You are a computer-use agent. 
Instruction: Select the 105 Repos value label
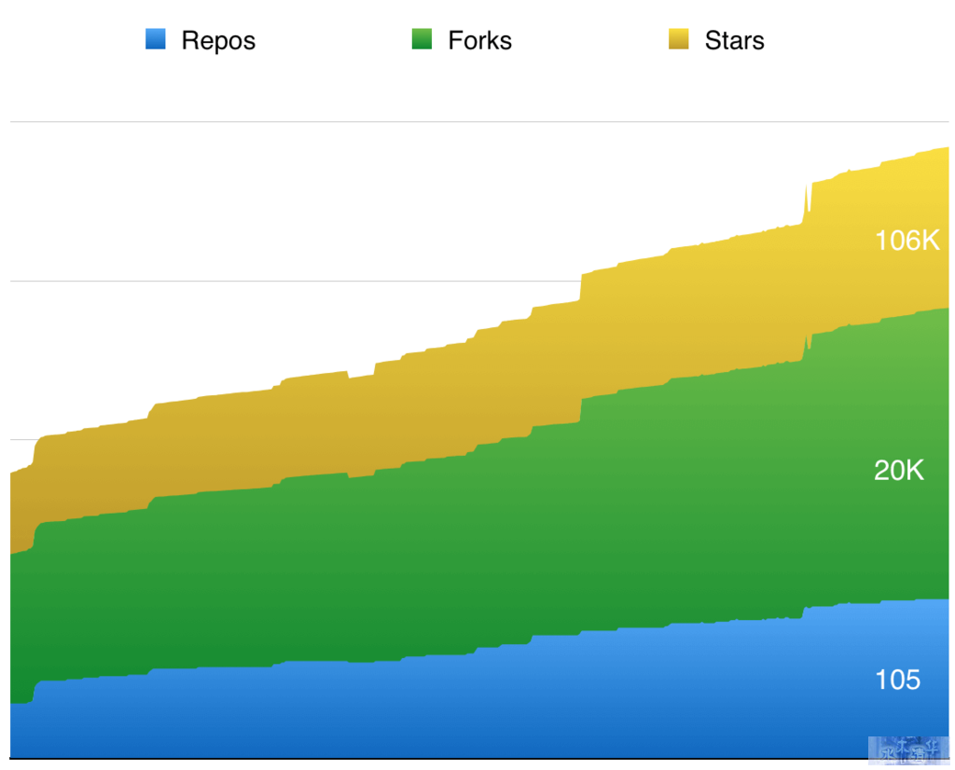coord(897,680)
